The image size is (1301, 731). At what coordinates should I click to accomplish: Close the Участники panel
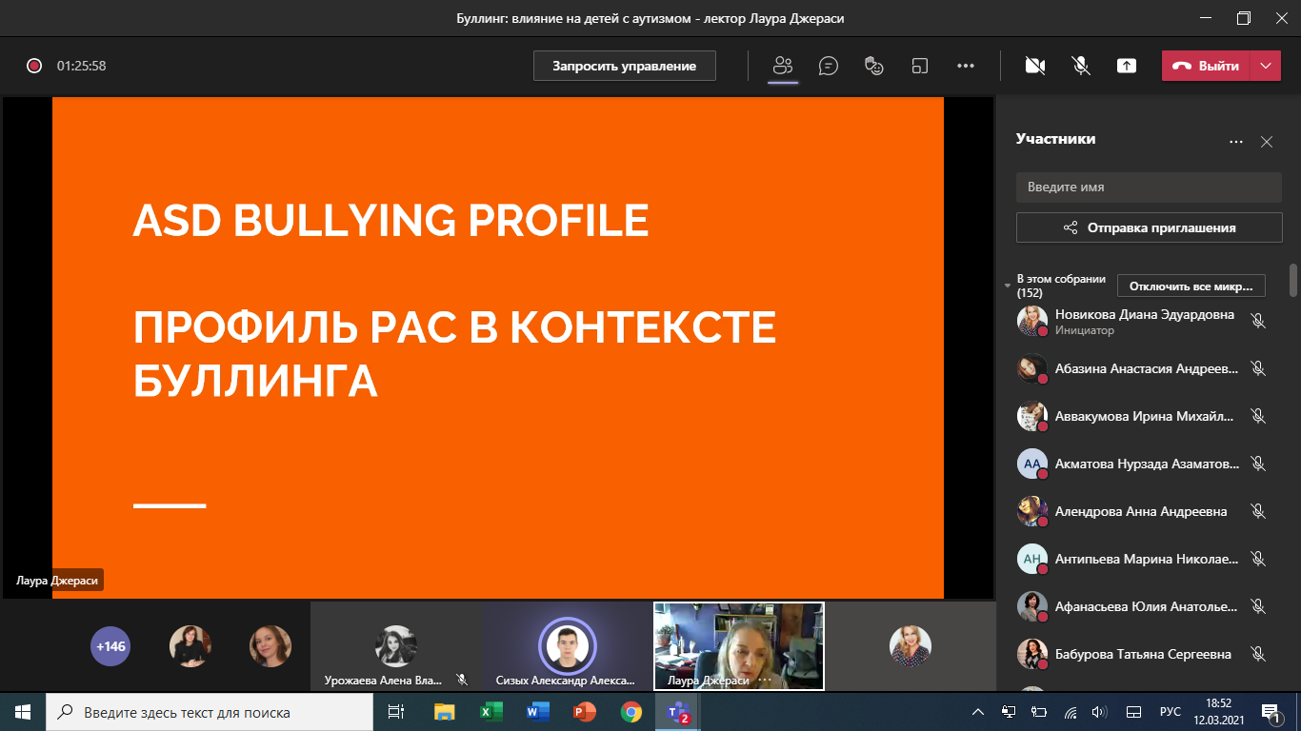click(1267, 142)
